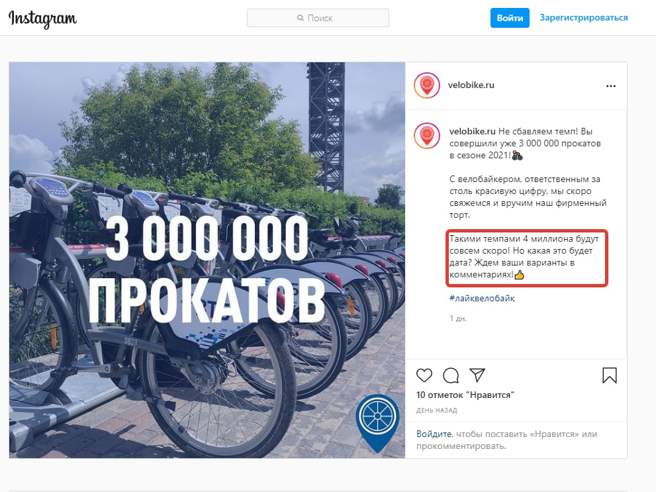Click the search magnifier icon
This screenshot has width=656, height=492.
point(301,18)
